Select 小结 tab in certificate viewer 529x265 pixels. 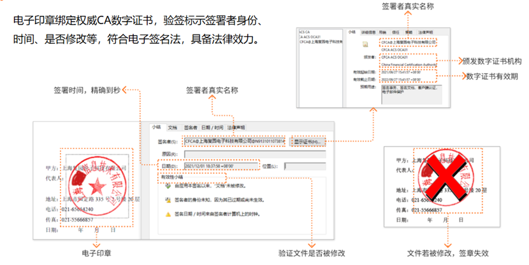click(x=352, y=32)
